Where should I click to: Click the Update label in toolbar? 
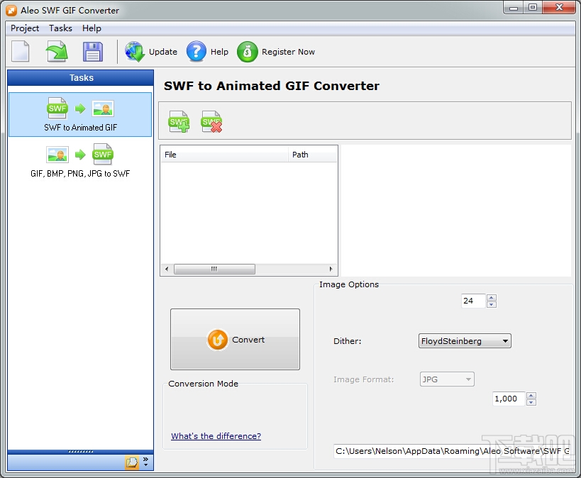[163, 52]
